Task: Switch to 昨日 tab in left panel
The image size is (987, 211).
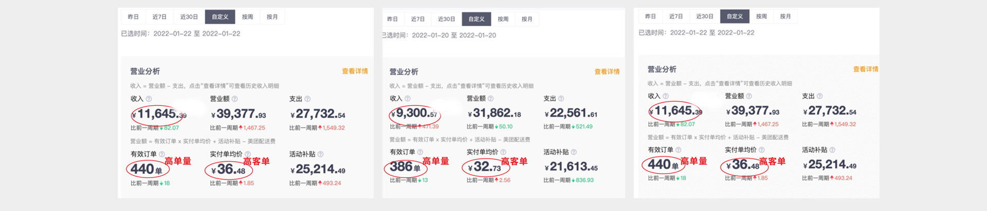Action: (x=133, y=17)
